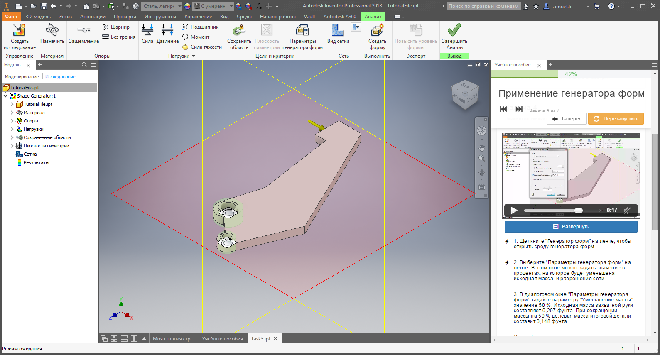Close the Task3.ipt document tab
The width and height of the screenshot is (660, 355).
pyautogui.click(x=275, y=338)
